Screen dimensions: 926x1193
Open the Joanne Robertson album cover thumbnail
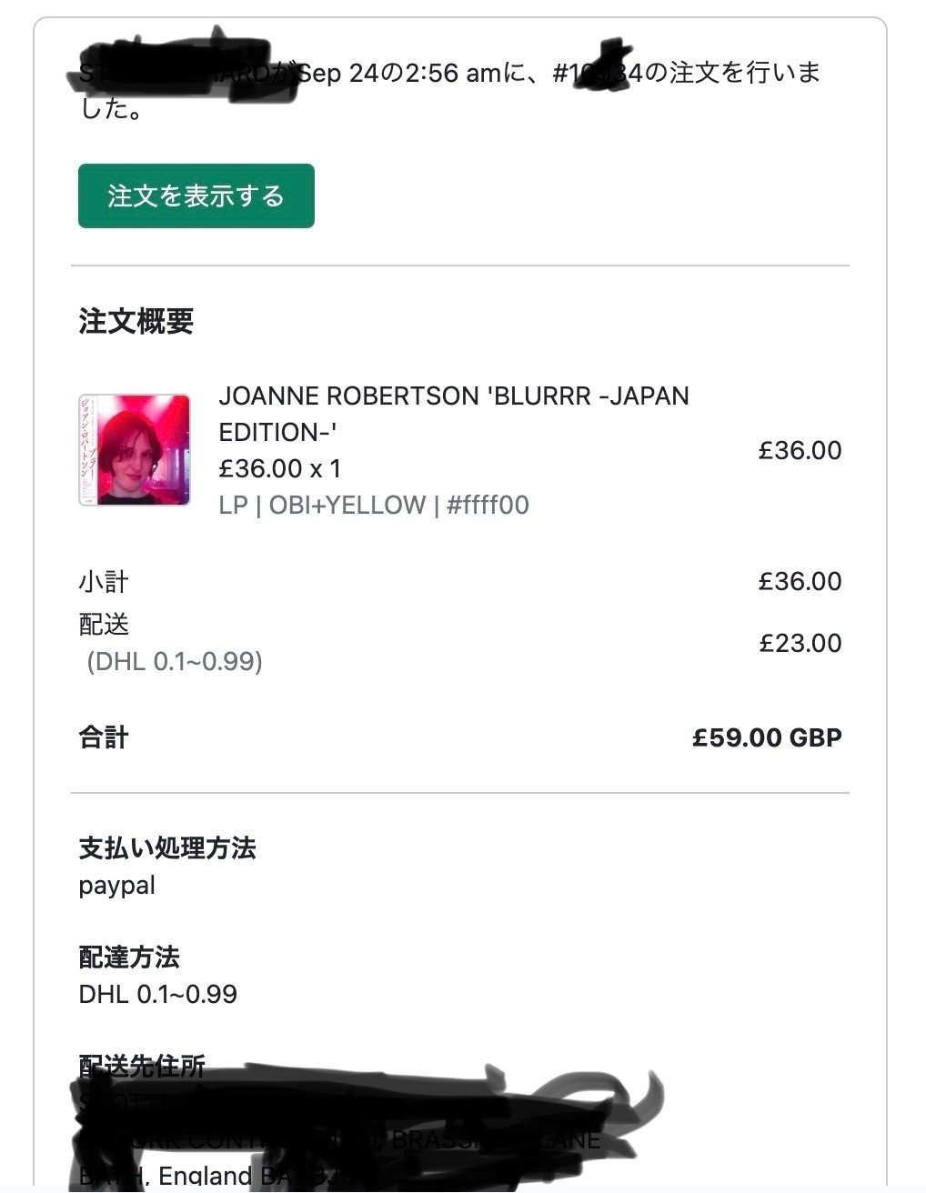point(135,449)
